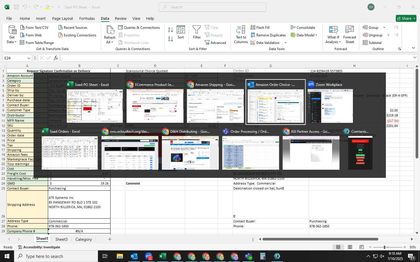
Task: Open Advanced filter options
Action: tap(216, 43)
